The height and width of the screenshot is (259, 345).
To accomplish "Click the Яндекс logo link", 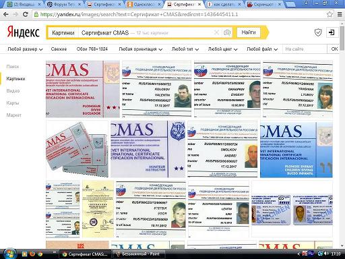I will click(x=24, y=32).
